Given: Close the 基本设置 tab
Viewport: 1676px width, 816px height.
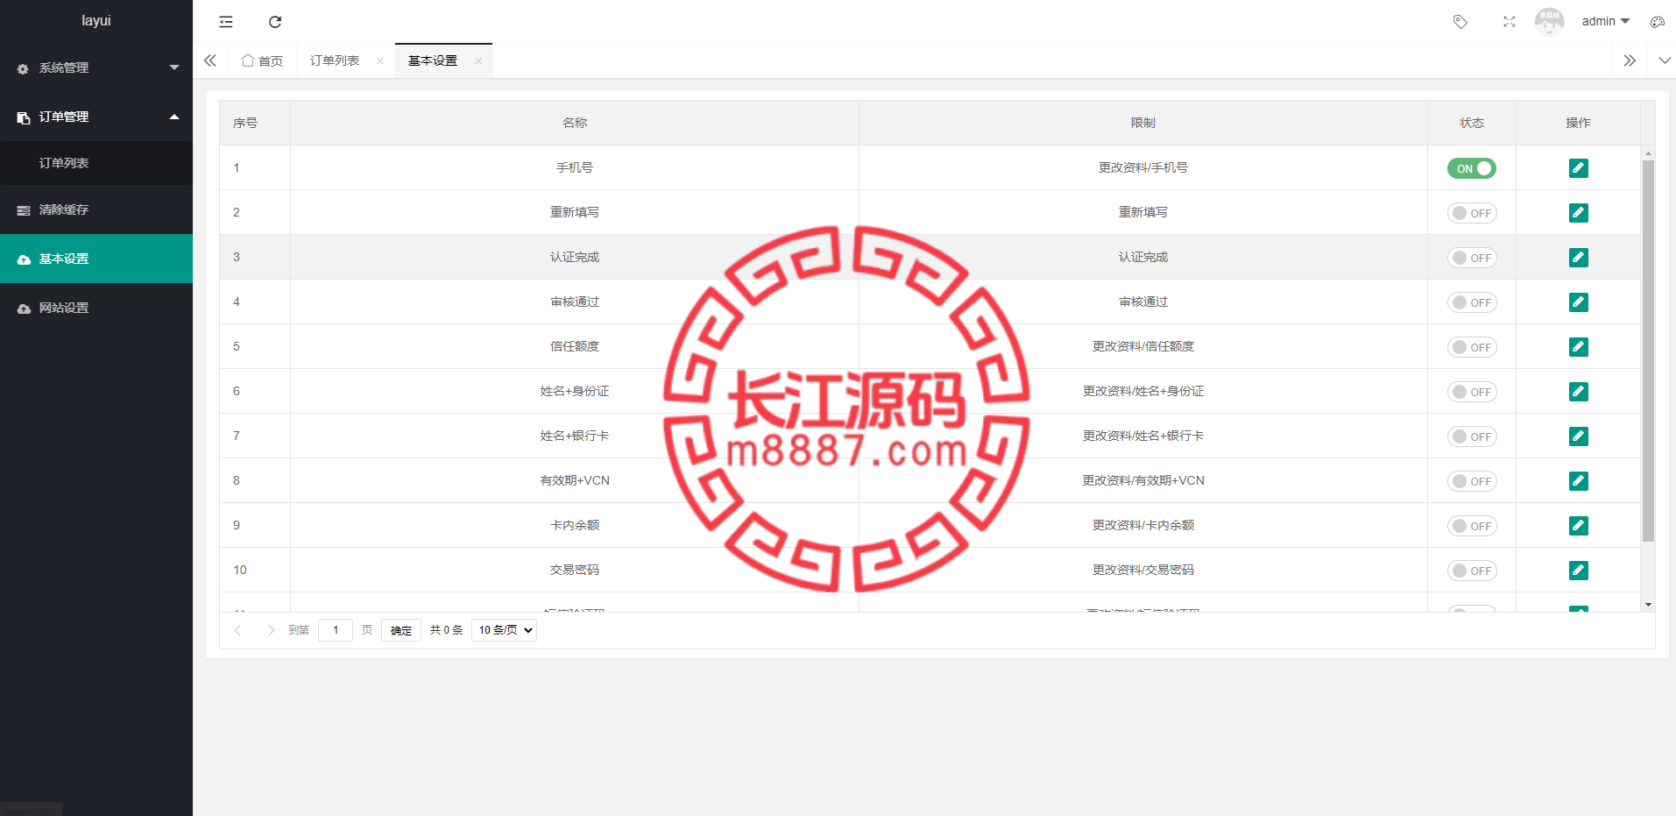Looking at the screenshot, I should 478,60.
